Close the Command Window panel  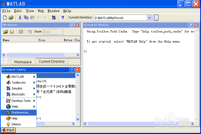[x=196, y=25]
